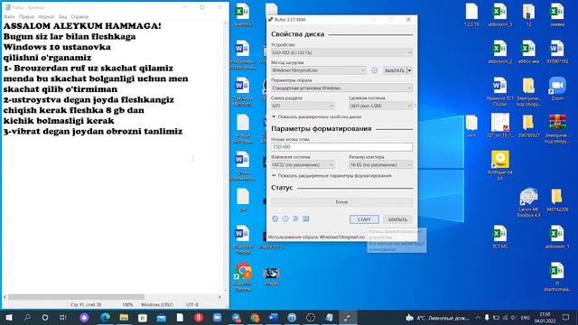Select abbosxon_3 Excel file icon
Screen dimensions: 578x325
(x=499, y=15)
